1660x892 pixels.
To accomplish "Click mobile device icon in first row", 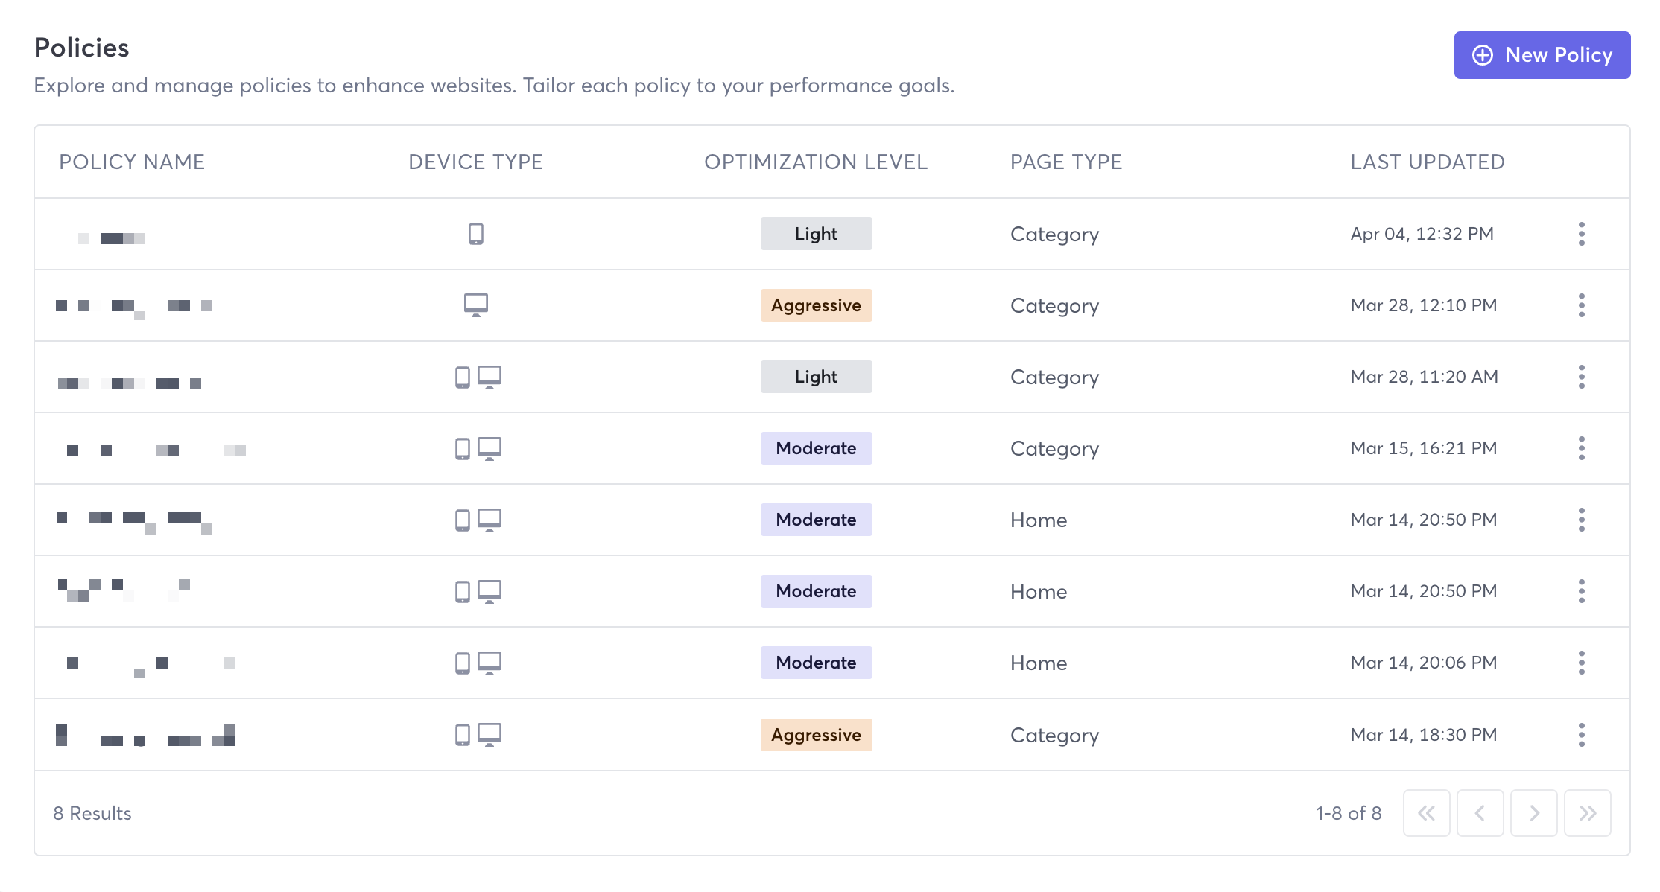I will pyautogui.click(x=476, y=234).
